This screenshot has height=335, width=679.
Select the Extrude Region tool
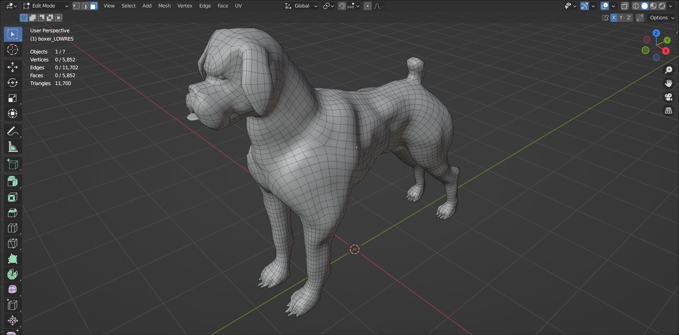click(13, 182)
